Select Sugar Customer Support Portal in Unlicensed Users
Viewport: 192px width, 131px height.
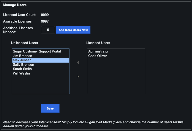[x=37, y=51]
